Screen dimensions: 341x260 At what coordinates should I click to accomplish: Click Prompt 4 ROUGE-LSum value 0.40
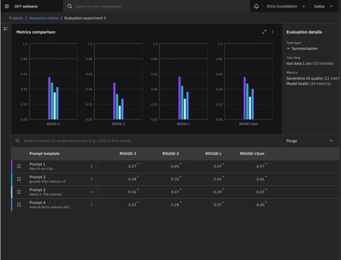[x=260, y=205]
